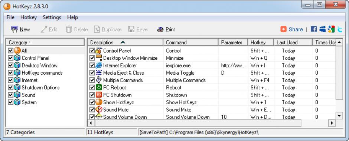The width and height of the screenshot is (349, 141).
Task: Click the Show HotKeyz row icon
Action: pos(99,102)
